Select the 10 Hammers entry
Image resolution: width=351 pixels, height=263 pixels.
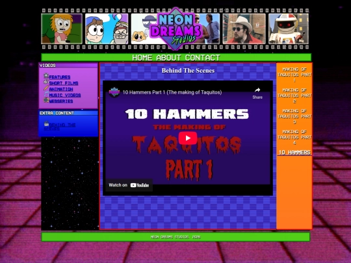coord(294,153)
